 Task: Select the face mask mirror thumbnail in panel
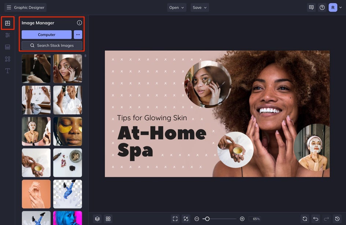[36, 131]
